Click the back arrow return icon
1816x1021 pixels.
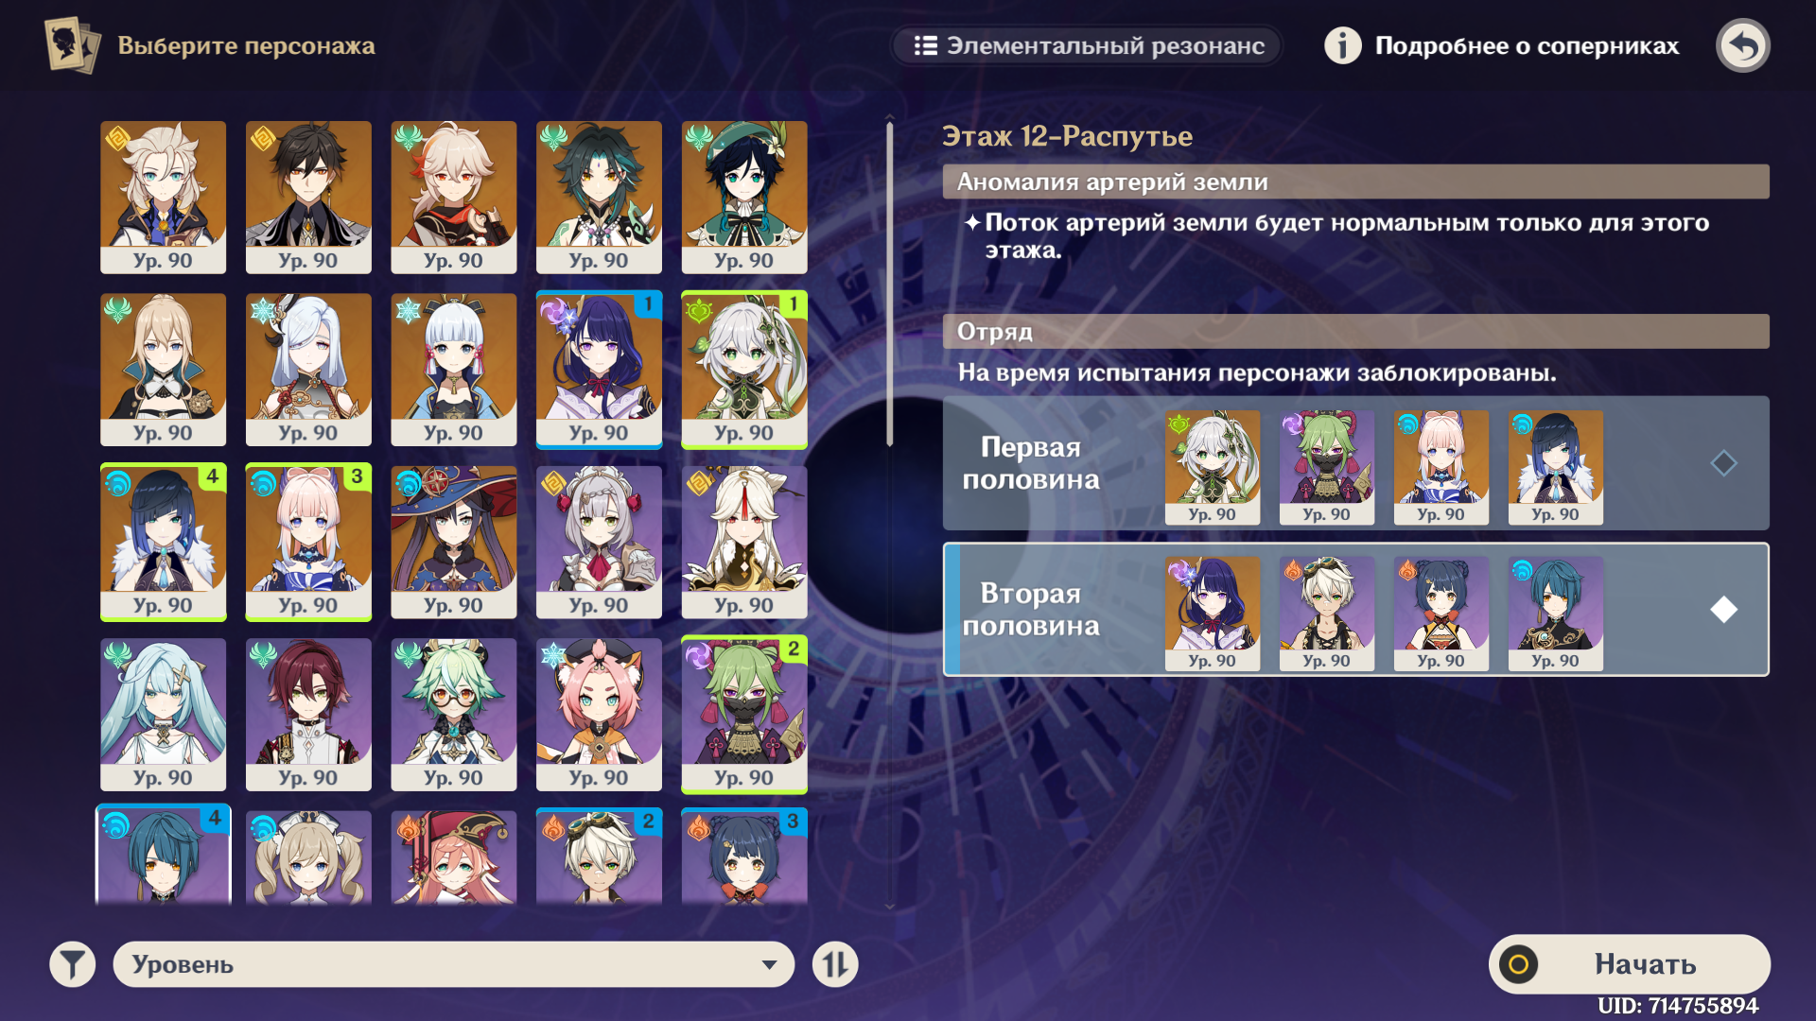pyautogui.click(x=1742, y=45)
